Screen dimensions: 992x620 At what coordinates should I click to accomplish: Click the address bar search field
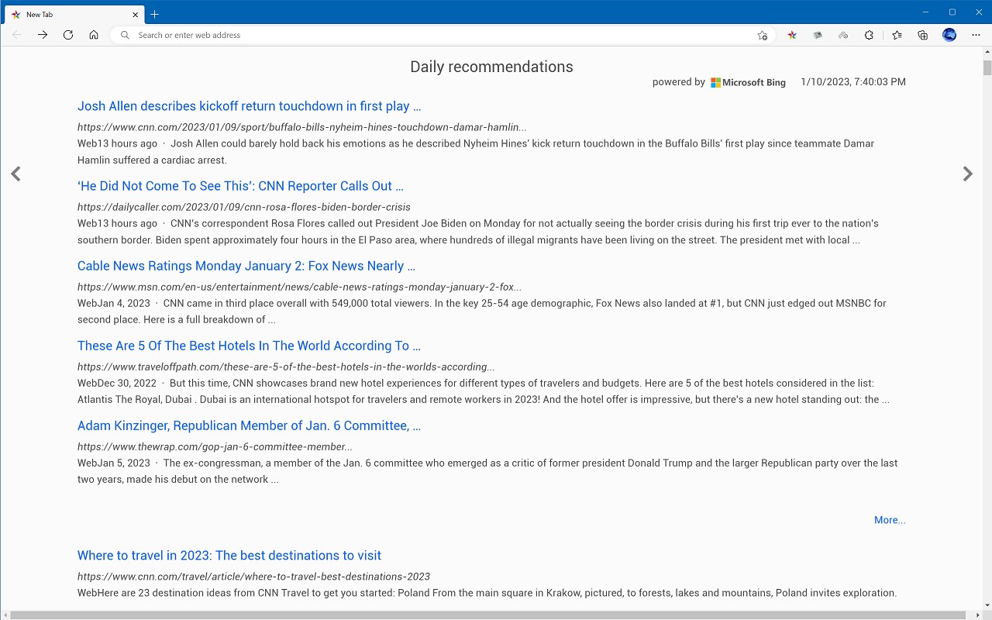click(442, 35)
